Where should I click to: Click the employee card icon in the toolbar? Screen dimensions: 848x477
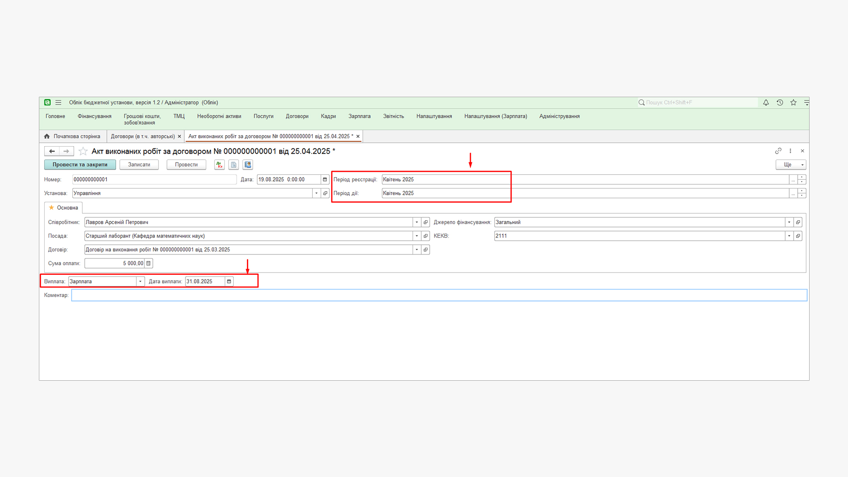pos(248,165)
